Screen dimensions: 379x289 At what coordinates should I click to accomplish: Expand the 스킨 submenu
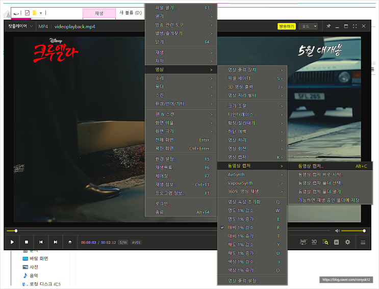click(181, 95)
